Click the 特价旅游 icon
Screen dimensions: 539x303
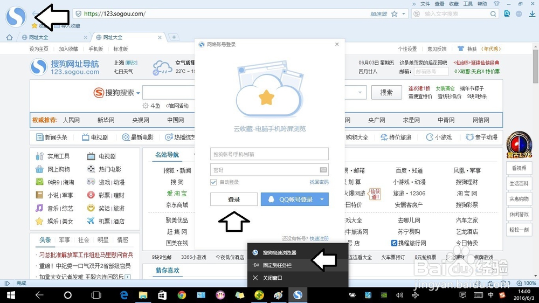click(384, 137)
